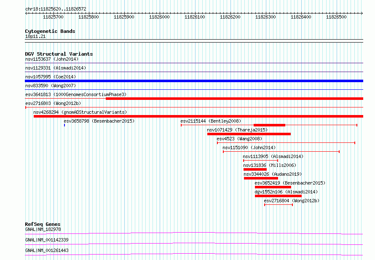Image resolution: width=375 pixels, height=260 pixels.
Task: Open the GNAL|NM_182978 gene label
Action: coord(43,229)
